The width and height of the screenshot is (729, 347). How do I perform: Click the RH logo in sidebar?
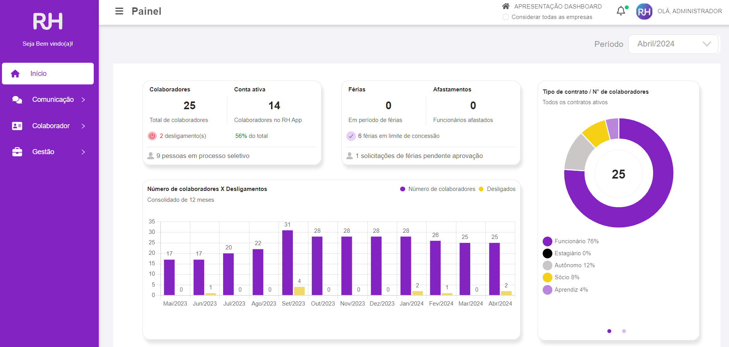pos(48,21)
